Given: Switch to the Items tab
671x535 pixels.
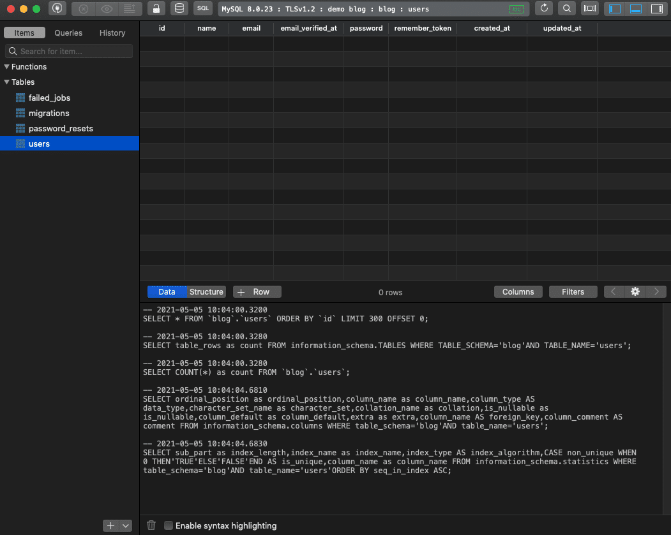Looking at the screenshot, I should click(x=24, y=33).
